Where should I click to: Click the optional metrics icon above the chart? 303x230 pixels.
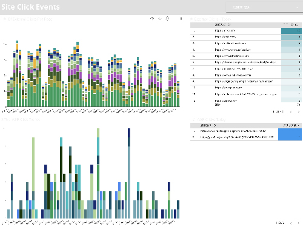[x=167, y=19]
